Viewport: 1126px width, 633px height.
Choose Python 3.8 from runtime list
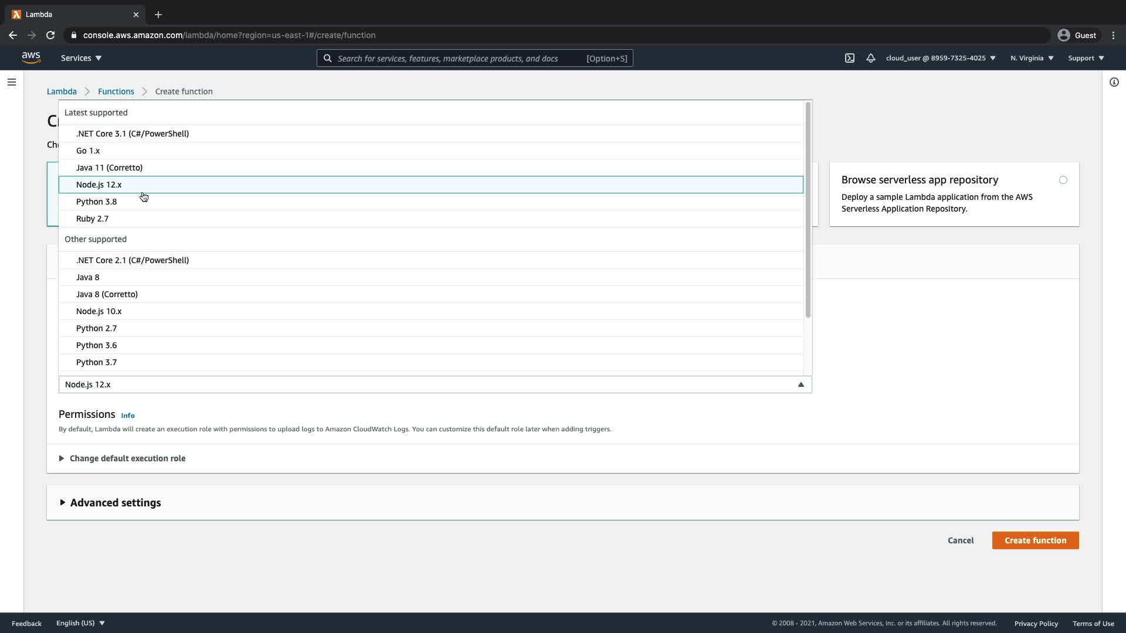(97, 202)
